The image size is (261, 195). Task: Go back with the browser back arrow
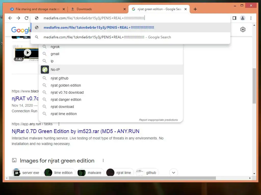point(10,18)
